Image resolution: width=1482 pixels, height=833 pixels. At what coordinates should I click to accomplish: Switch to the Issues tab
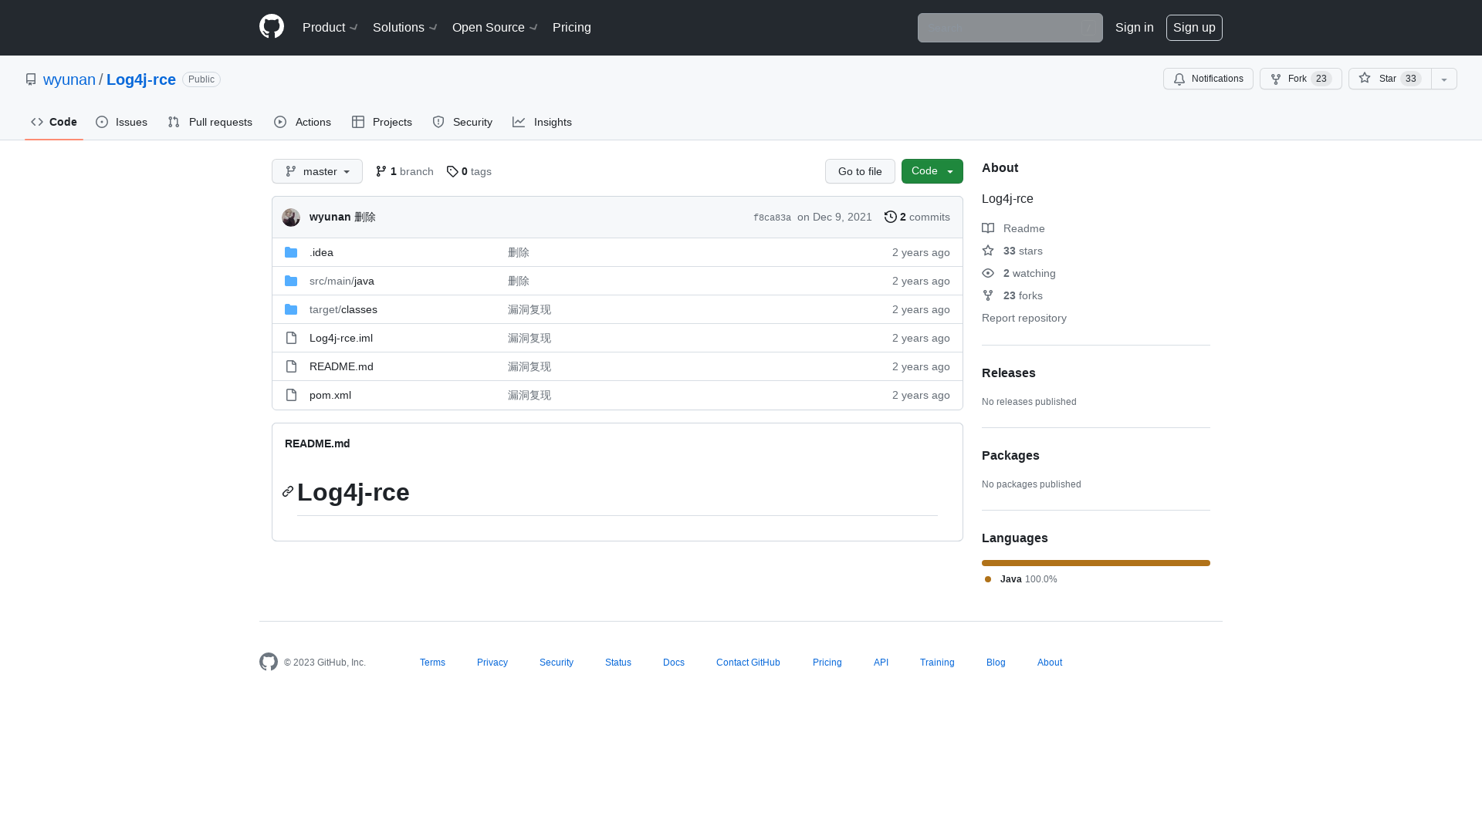tap(122, 122)
